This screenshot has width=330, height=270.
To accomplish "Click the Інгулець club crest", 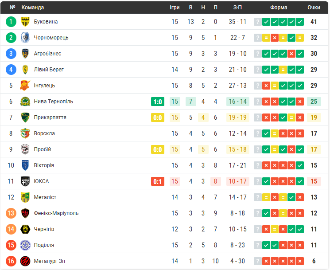I will 25,86.
